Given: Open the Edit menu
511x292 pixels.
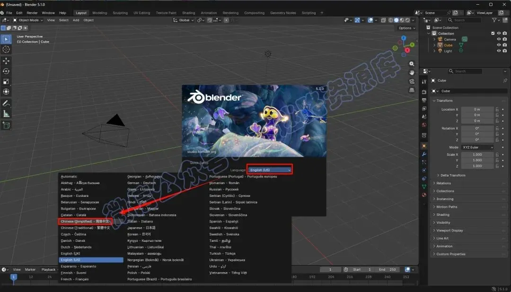Looking at the screenshot, I should 19,13.
